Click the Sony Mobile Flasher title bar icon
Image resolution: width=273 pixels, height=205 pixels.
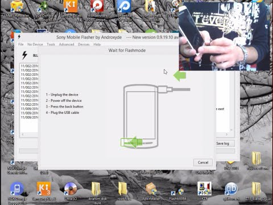pyautogui.click(x=19, y=37)
